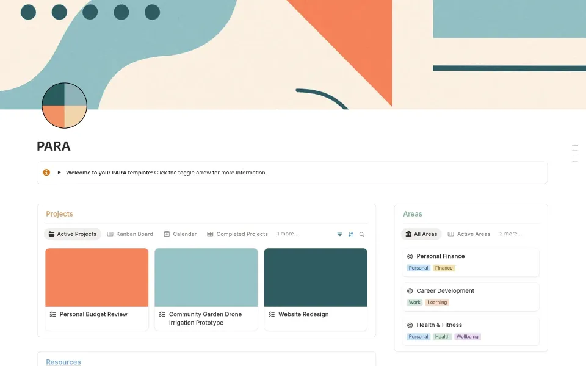Click the Projects section heading

(x=59, y=214)
